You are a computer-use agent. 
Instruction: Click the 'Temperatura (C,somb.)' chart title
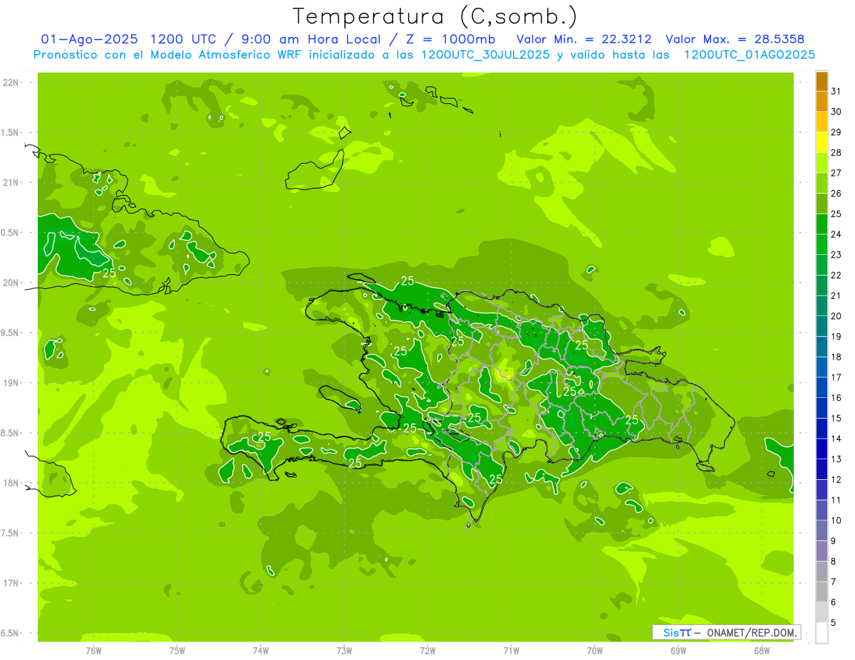tap(435, 16)
